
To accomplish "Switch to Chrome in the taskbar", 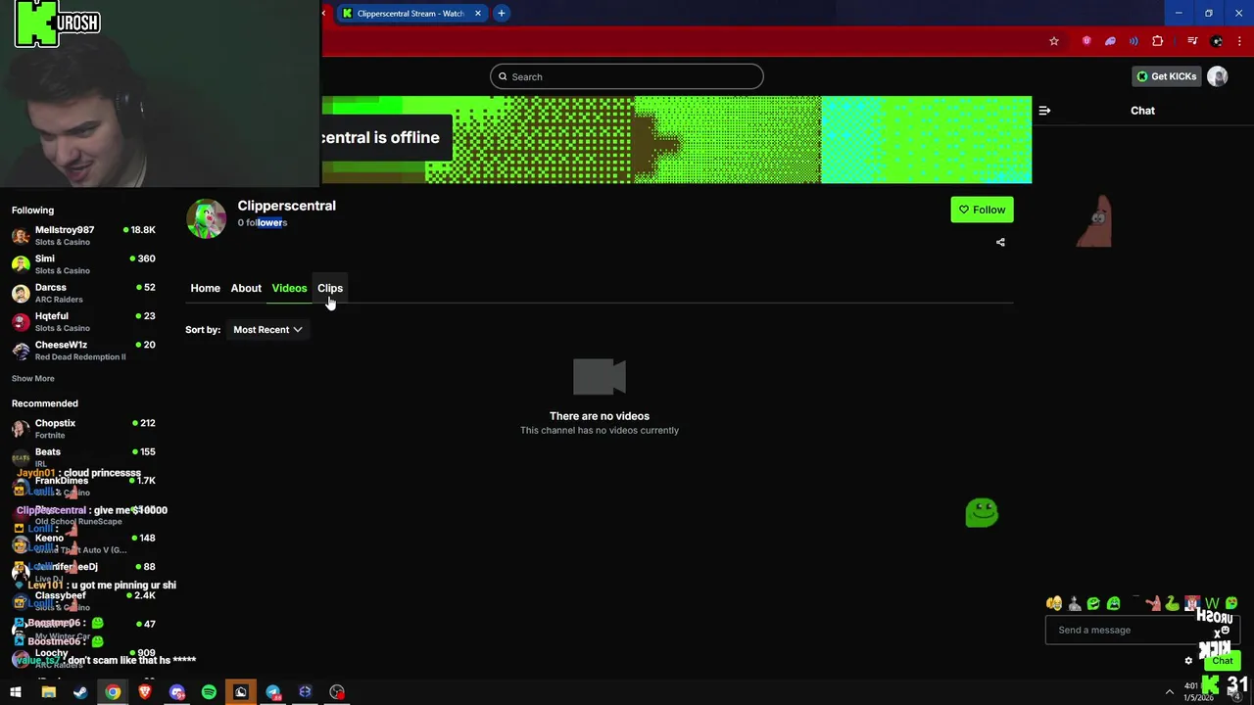I will 113,692.
